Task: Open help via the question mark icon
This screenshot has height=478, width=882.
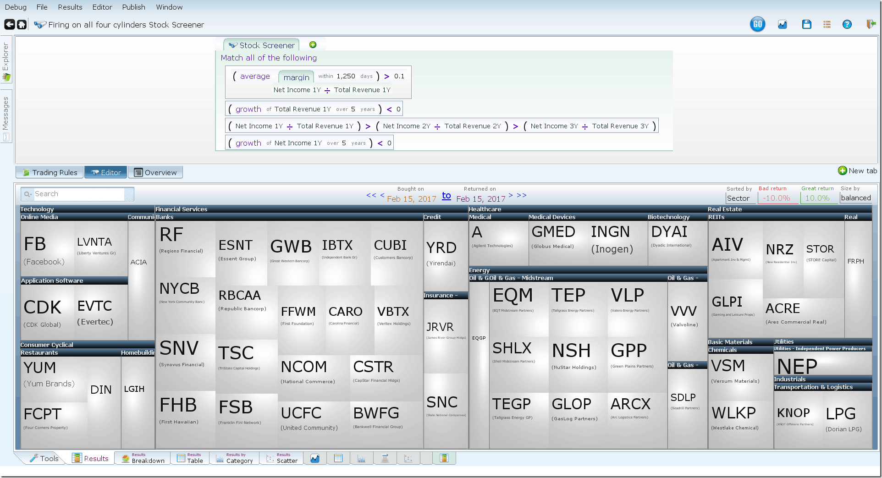Action: (x=847, y=25)
